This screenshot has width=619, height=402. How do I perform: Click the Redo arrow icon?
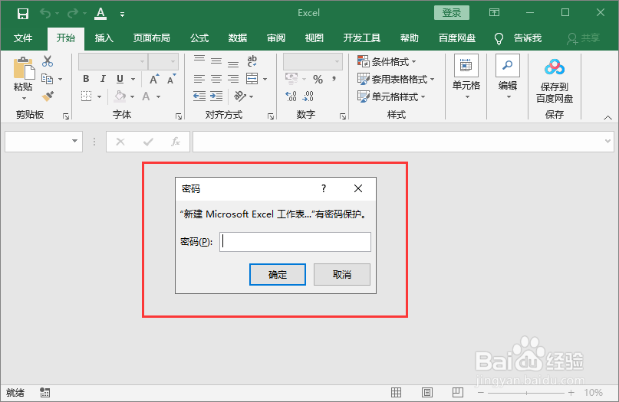pos(73,14)
